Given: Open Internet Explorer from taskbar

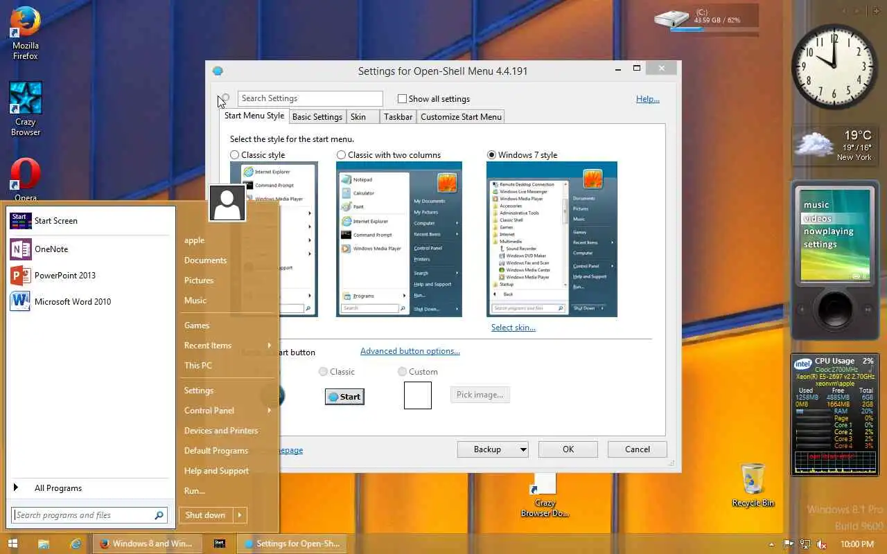Looking at the screenshot, I should click(x=76, y=544).
